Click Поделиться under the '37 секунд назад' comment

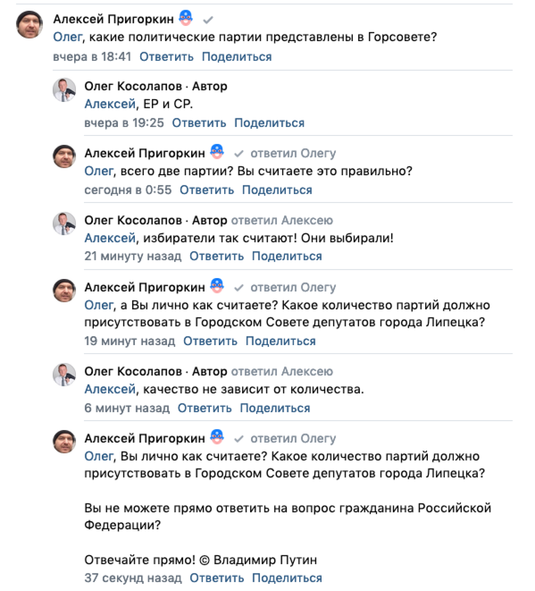point(287,578)
